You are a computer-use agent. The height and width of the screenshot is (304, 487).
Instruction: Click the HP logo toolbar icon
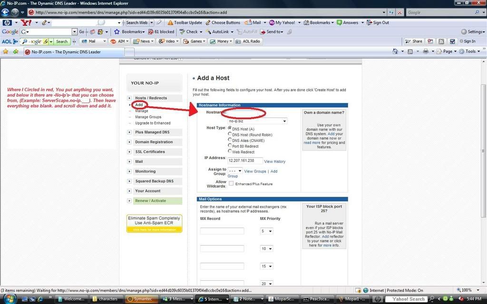pos(7,23)
